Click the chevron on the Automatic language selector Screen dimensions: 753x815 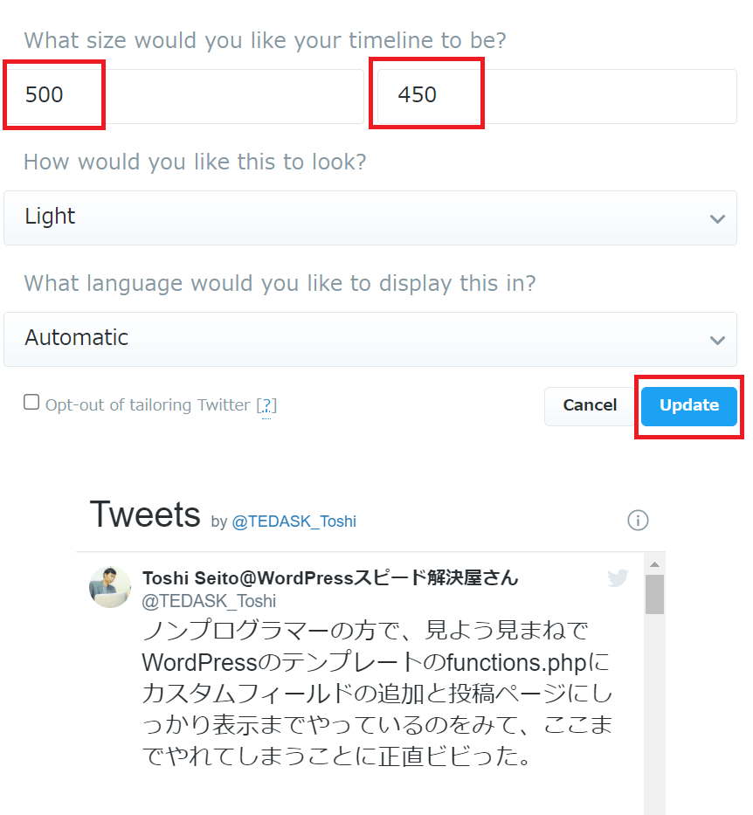[x=717, y=340]
